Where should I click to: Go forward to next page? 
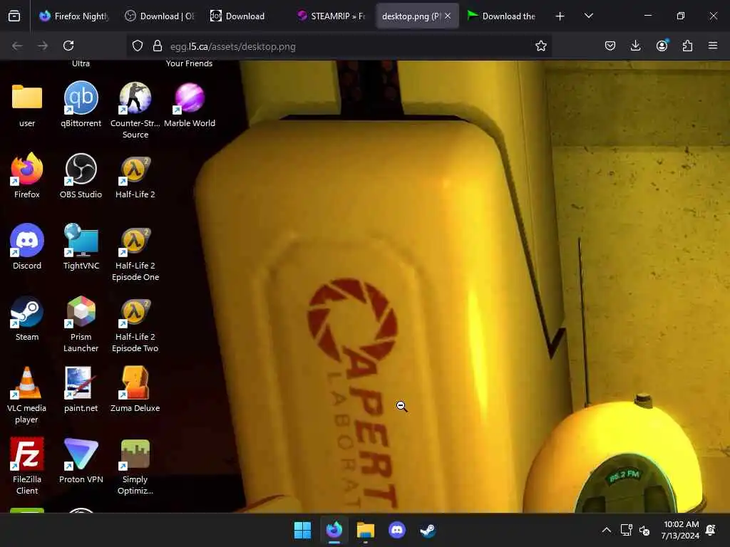[x=43, y=46]
